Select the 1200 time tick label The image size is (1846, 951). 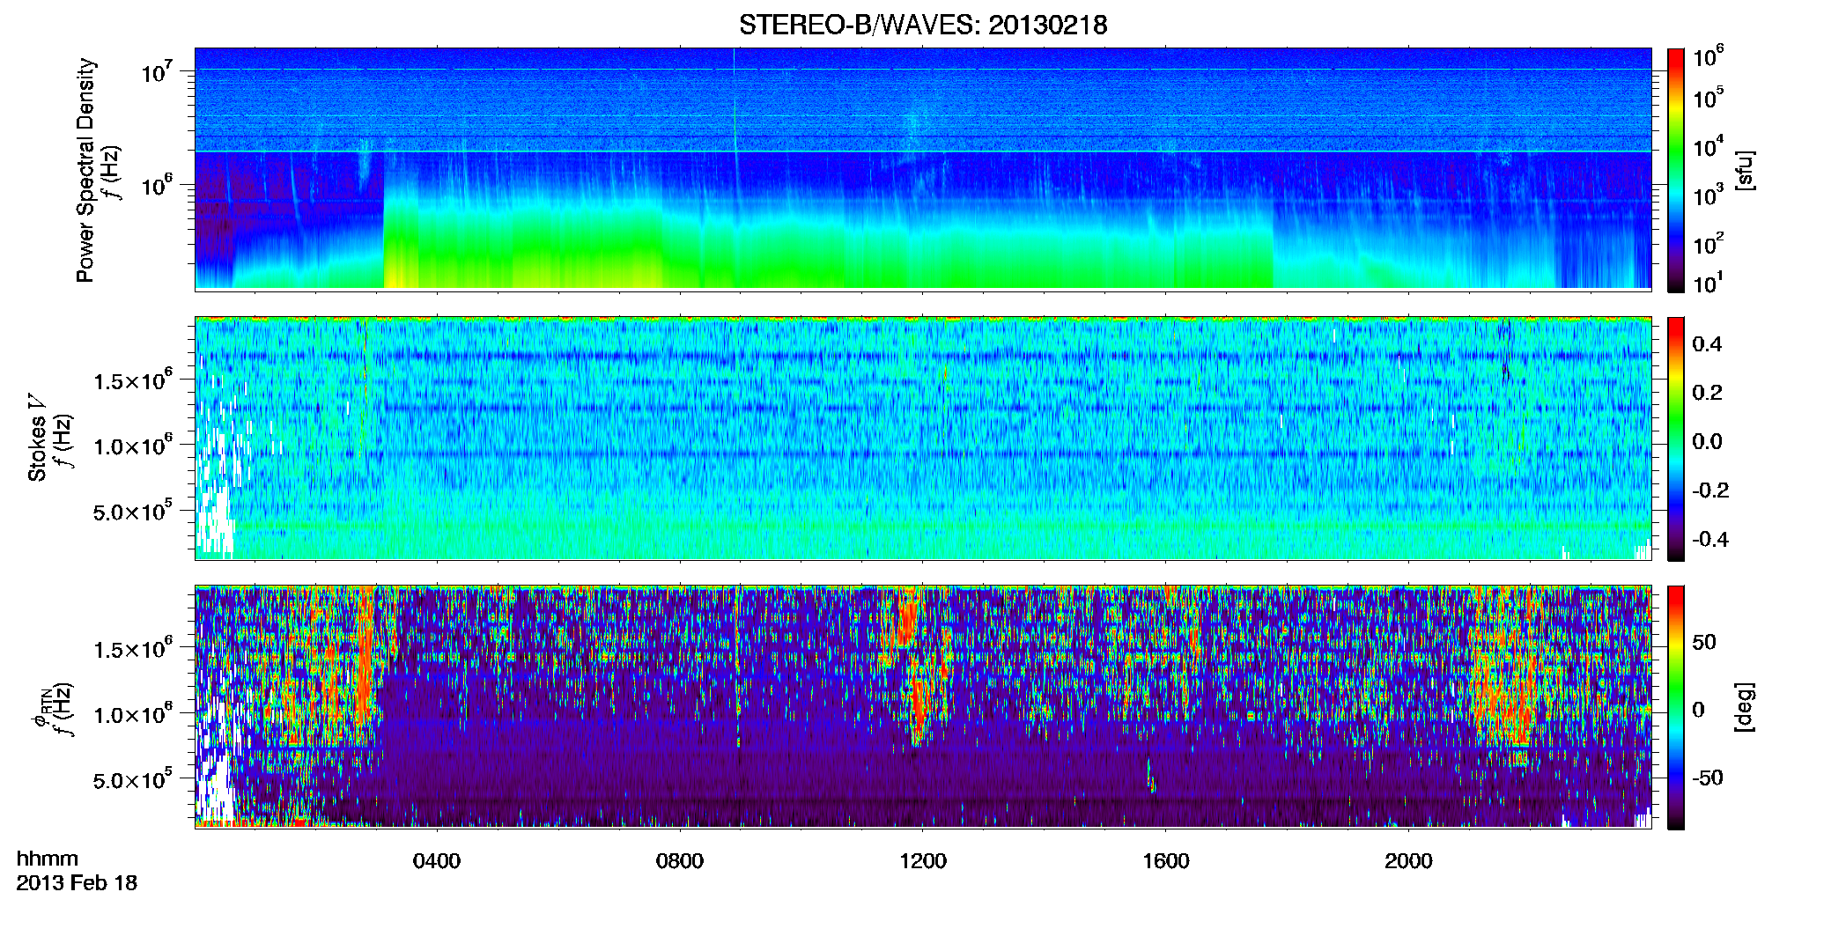click(923, 861)
